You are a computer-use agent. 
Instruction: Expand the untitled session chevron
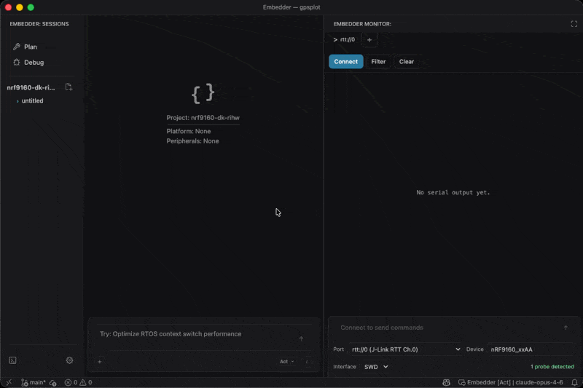coord(17,101)
